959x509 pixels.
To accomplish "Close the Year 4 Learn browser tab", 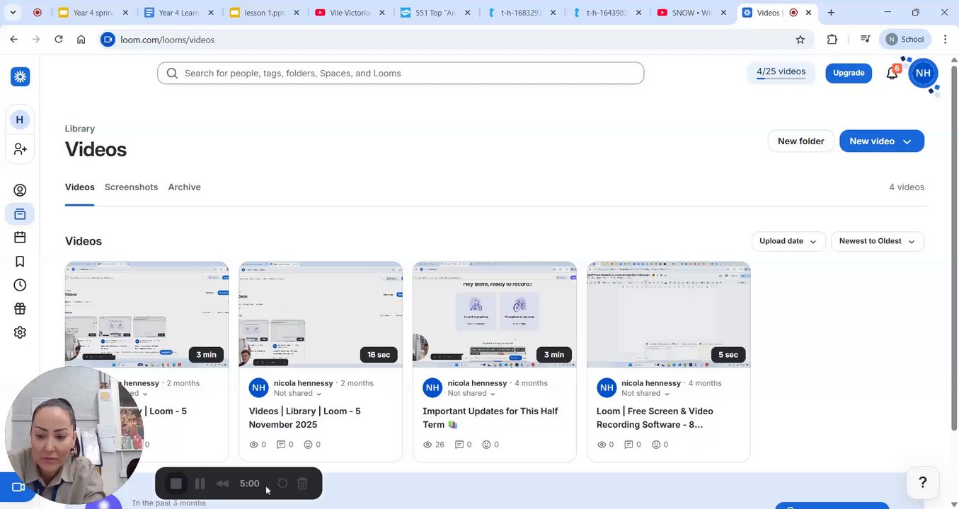I will (210, 13).
